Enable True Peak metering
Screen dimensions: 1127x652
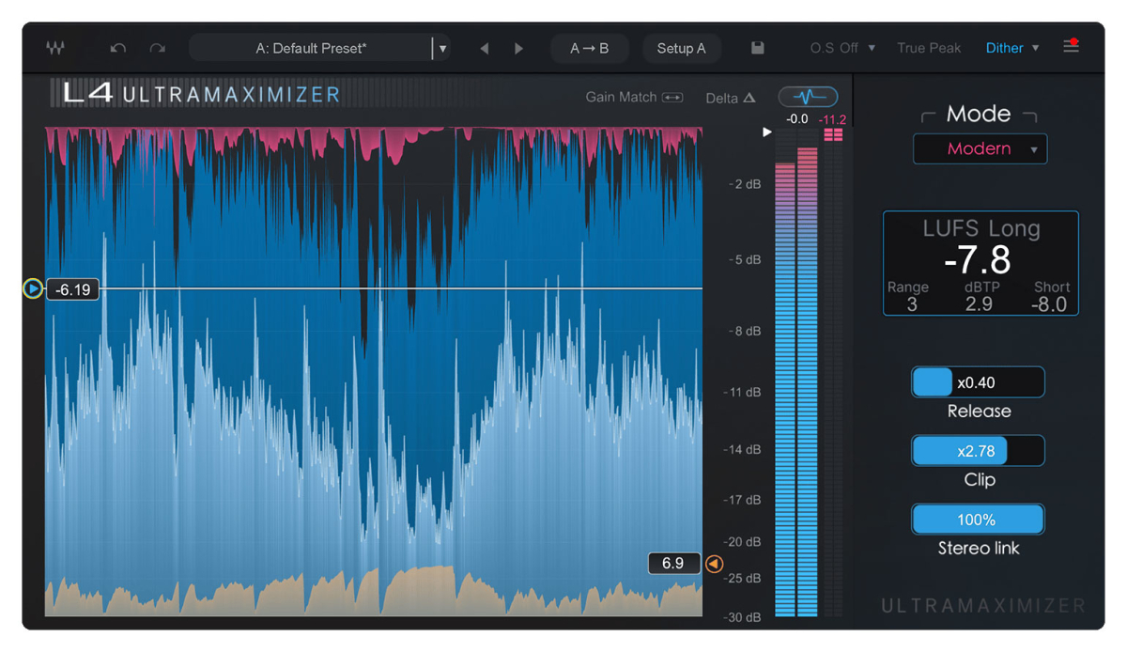point(929,47)
